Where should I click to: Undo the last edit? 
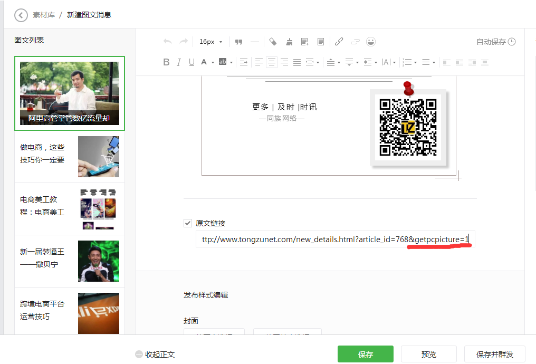point(168,41)
